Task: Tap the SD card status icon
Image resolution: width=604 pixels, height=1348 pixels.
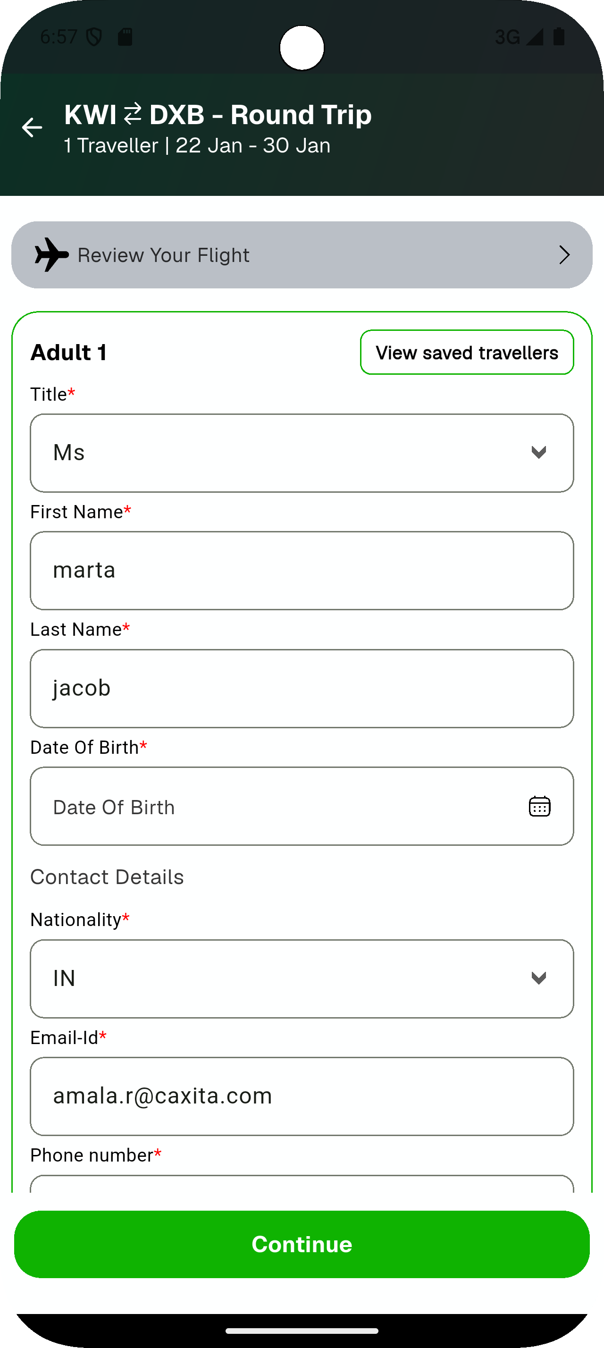Action: tap(125, 37)
